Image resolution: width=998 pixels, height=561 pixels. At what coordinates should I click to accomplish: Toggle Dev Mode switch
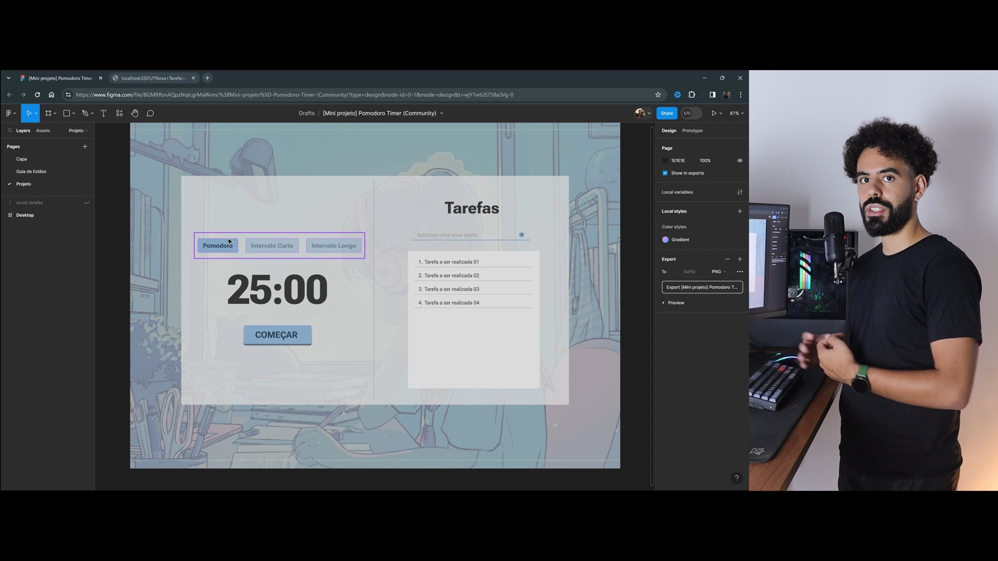[x=691, y=113]
